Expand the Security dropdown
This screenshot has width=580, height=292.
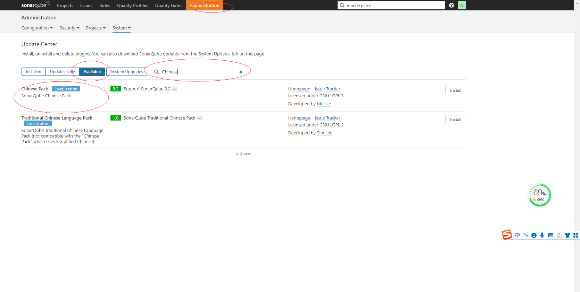69,28
